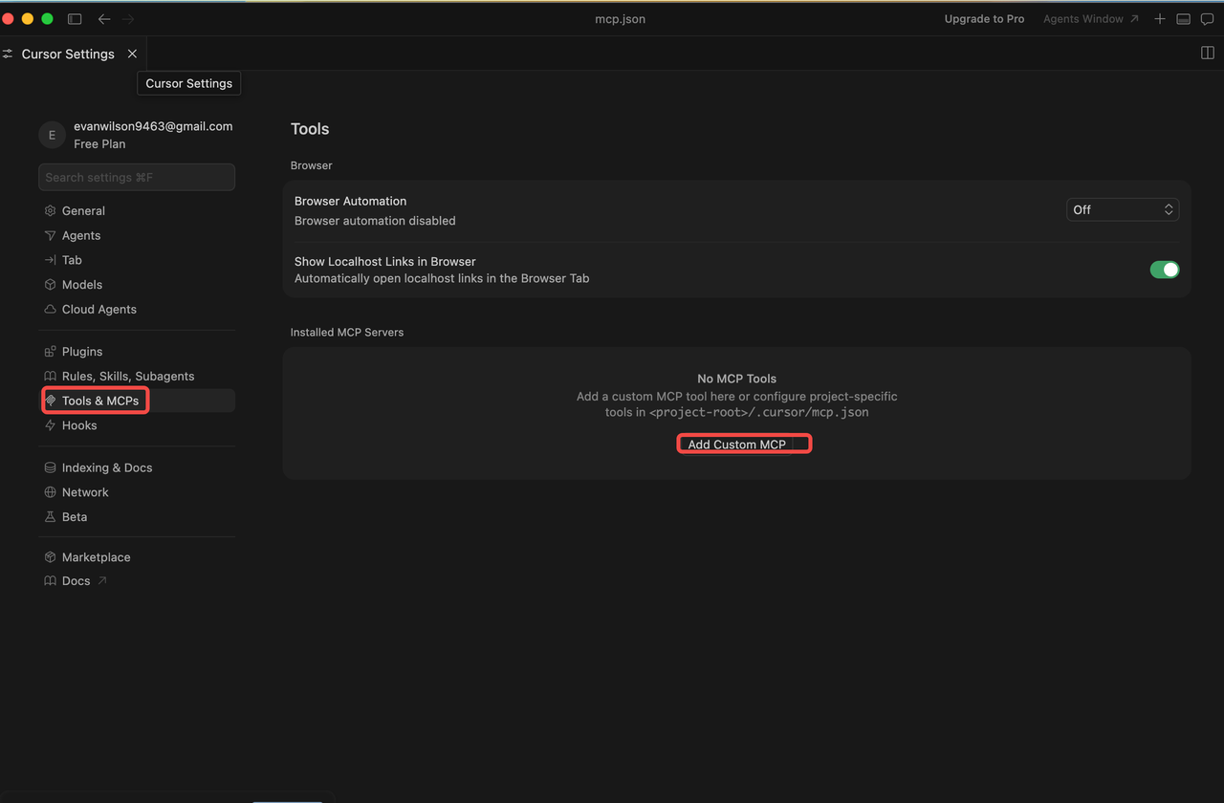
Task: Click the sliders icon on Cursor Settings tab
Action: [8, 54]
